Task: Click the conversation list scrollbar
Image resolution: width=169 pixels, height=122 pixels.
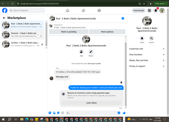Action: tap(46, 34)
